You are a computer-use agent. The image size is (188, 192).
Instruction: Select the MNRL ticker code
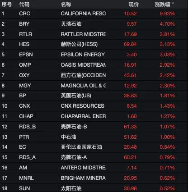pos(26,178)
